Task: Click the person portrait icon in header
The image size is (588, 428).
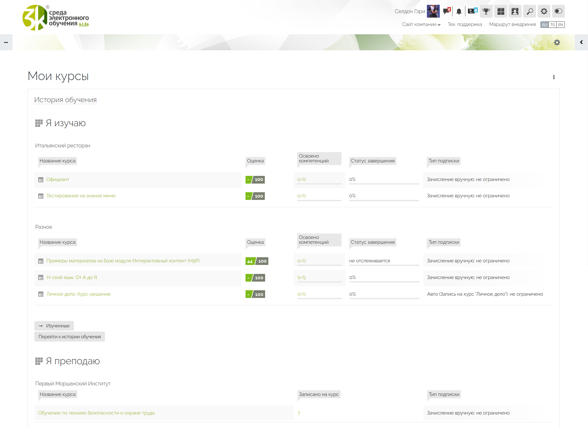Action: 515,12
